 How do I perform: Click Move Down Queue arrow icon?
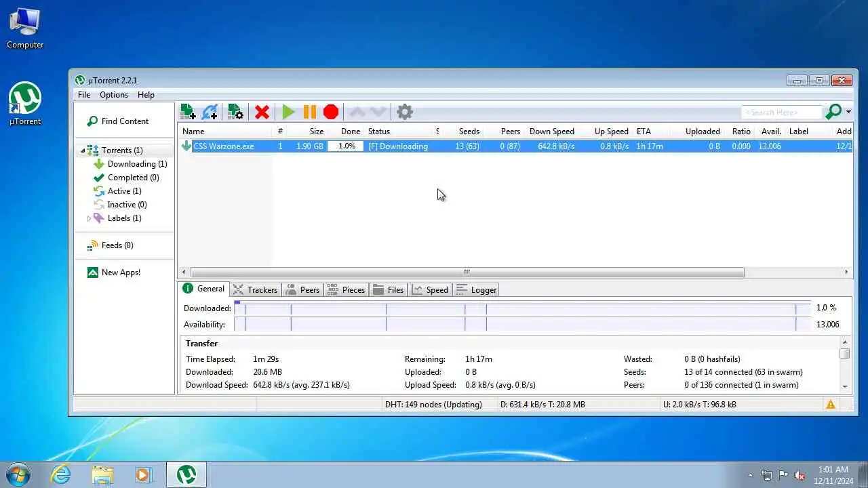[x=378, y=112]
